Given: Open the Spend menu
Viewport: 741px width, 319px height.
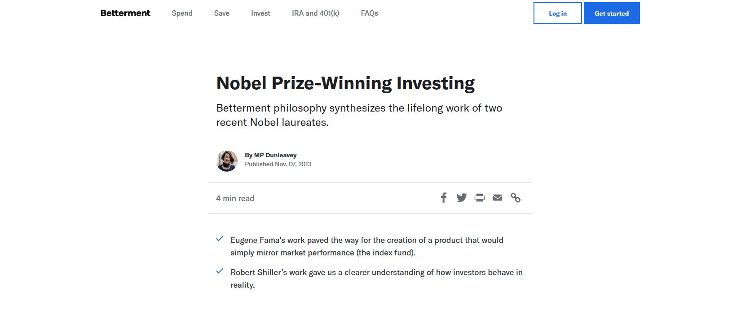Looking at the screenshot, I should (x=182, y=13).
